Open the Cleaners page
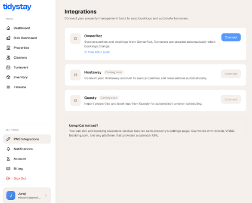The height and width of the screenshot is (203, 252). (27, 58)
